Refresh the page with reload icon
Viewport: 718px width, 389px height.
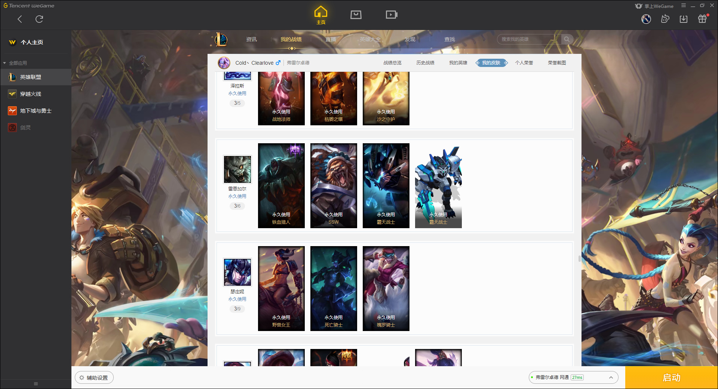coord(39,19)
